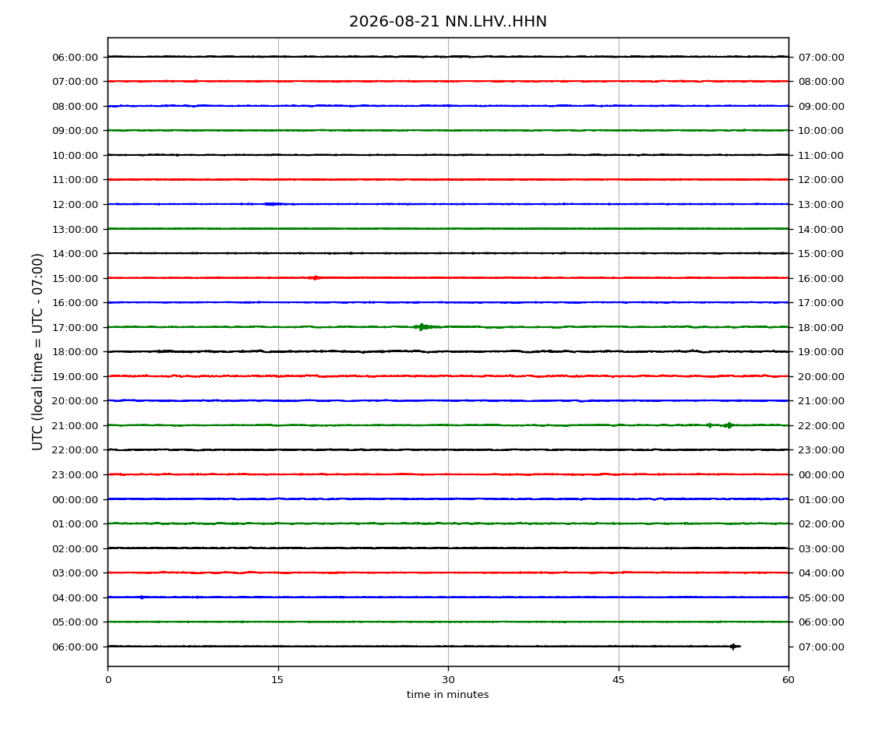Click the left 00:00:00 time label
The width and height of the screenshot is (896, 740).
(75, 499)
